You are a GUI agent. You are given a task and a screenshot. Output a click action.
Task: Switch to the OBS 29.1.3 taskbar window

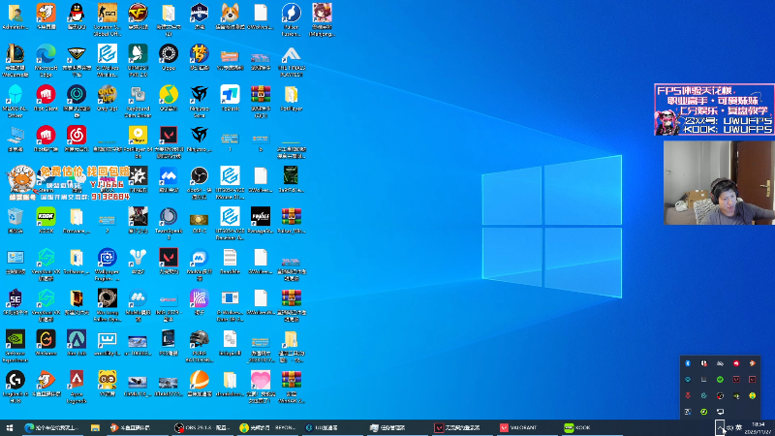click(x=201, y=427)
